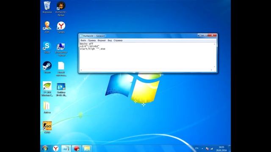Select the Computer shortcut desktop icon

(x=61, y=49)
